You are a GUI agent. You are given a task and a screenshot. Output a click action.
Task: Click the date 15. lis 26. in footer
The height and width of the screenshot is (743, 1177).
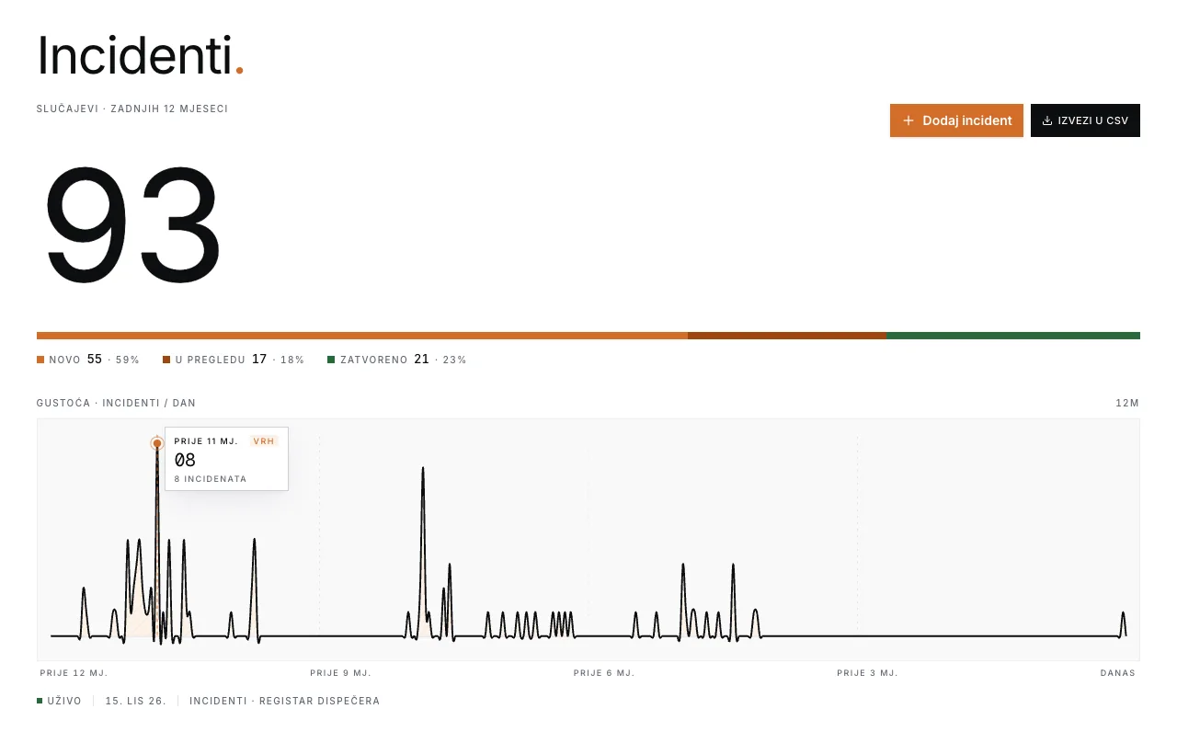136,701
